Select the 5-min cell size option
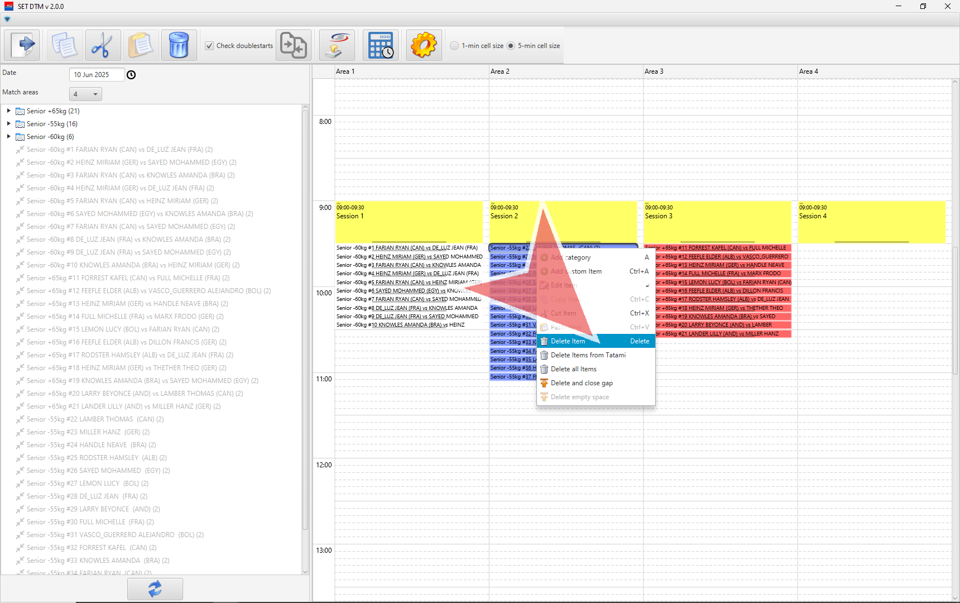The height and width of the screenshot is (603, 960). [x=511, y=46]
